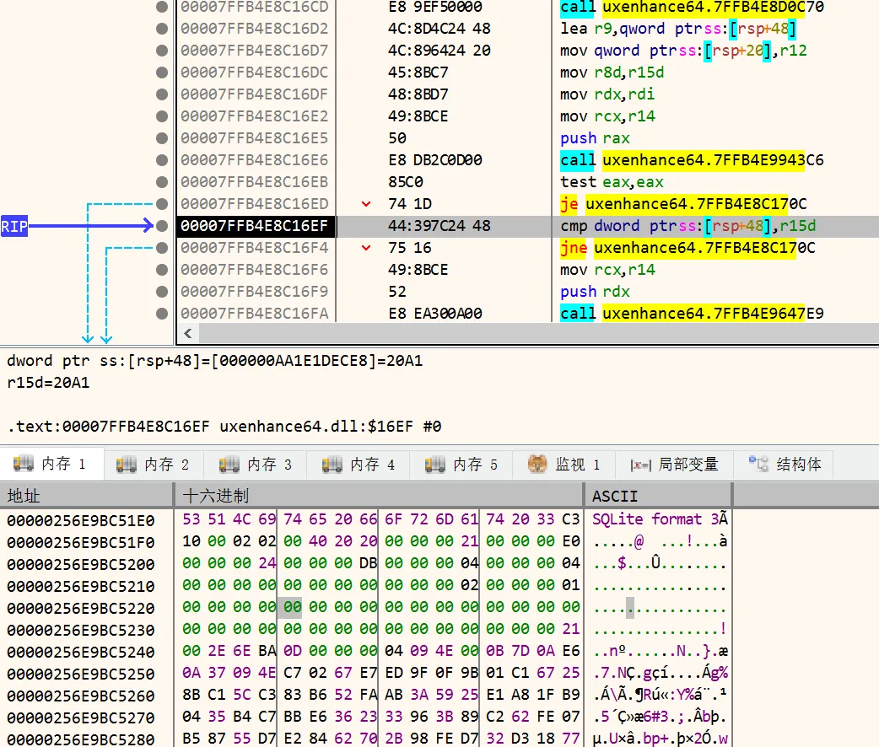This screenshot has width=879, height=747.
Task: Click the highlighted 00 byte in row 00000256E9BC5220
Action: tap(292, 607)
